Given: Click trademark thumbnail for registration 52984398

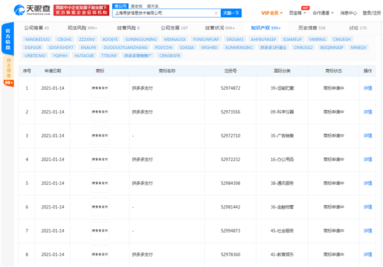Looking at the screenshot, I should 100,184.
